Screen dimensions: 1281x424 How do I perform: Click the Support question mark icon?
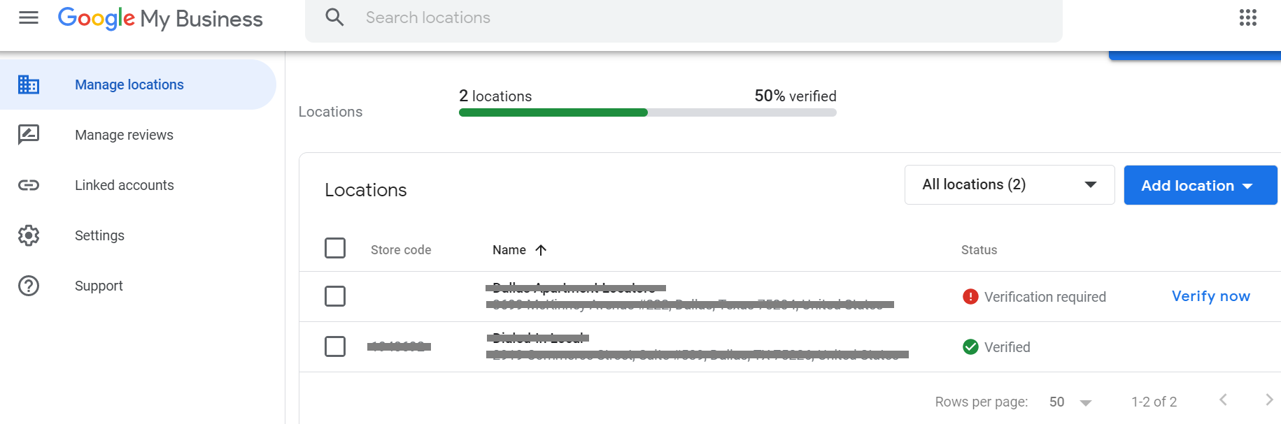point(29,286)
